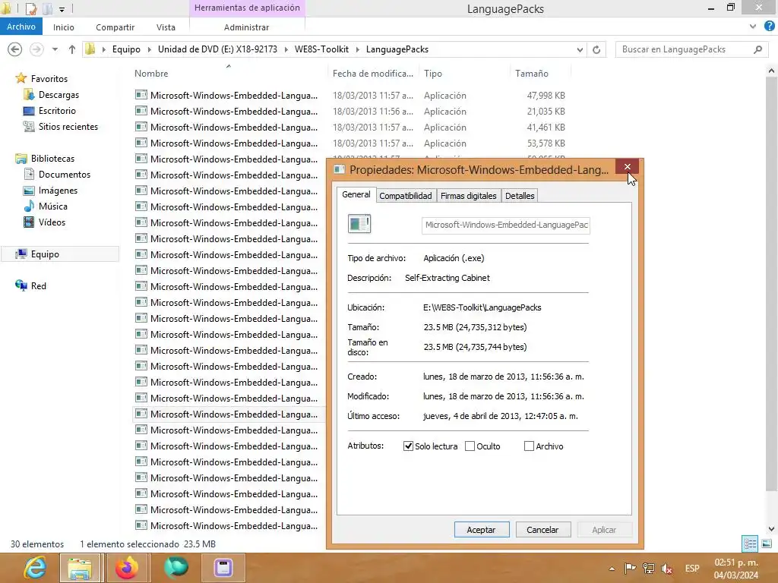Open Properties quick access toolbar icon
This screenshot has height=583, width=778.
(x=30, y=8)
